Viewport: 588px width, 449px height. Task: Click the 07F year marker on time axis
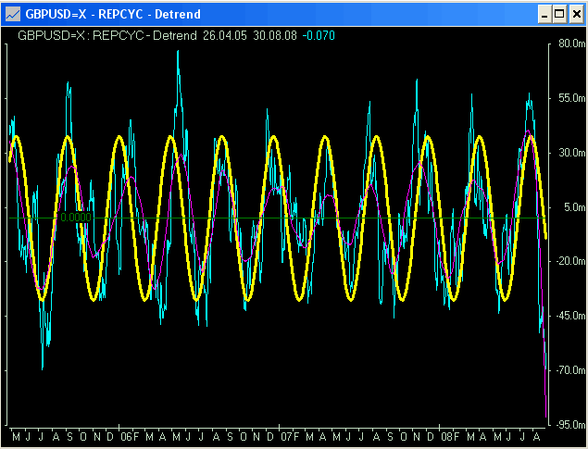click(290, 437)
